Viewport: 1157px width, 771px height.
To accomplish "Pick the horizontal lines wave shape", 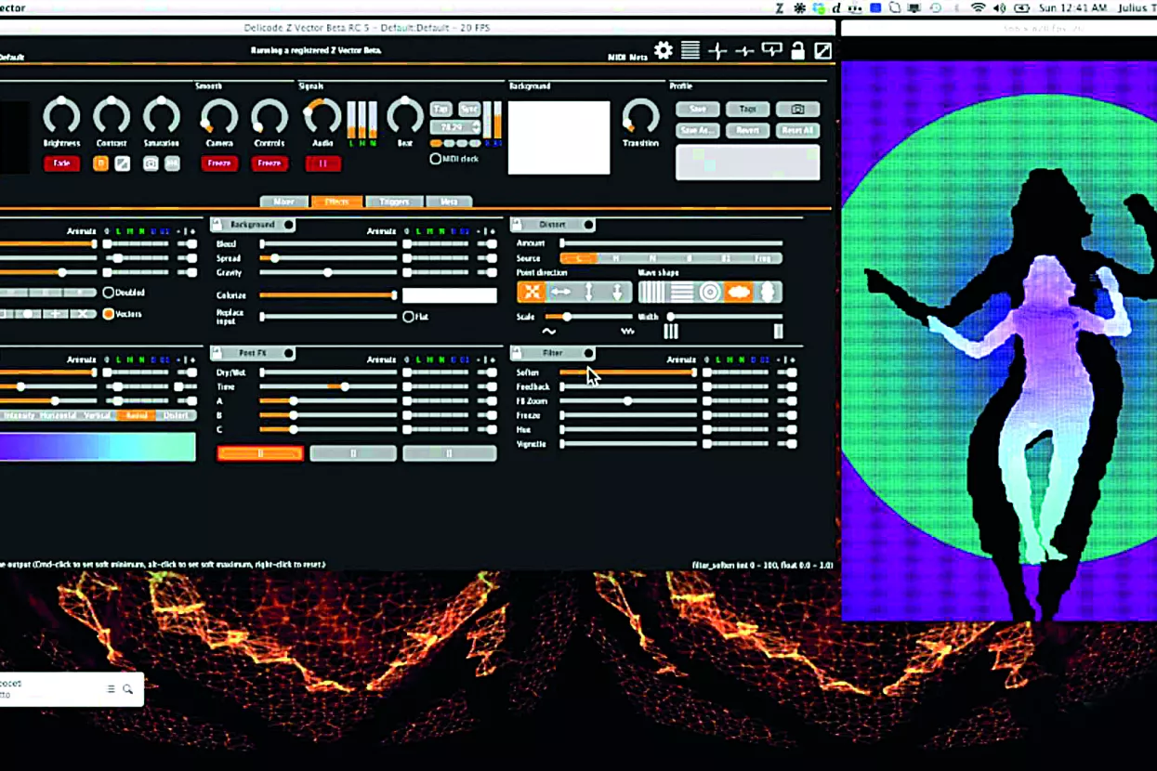I will 682,293.
